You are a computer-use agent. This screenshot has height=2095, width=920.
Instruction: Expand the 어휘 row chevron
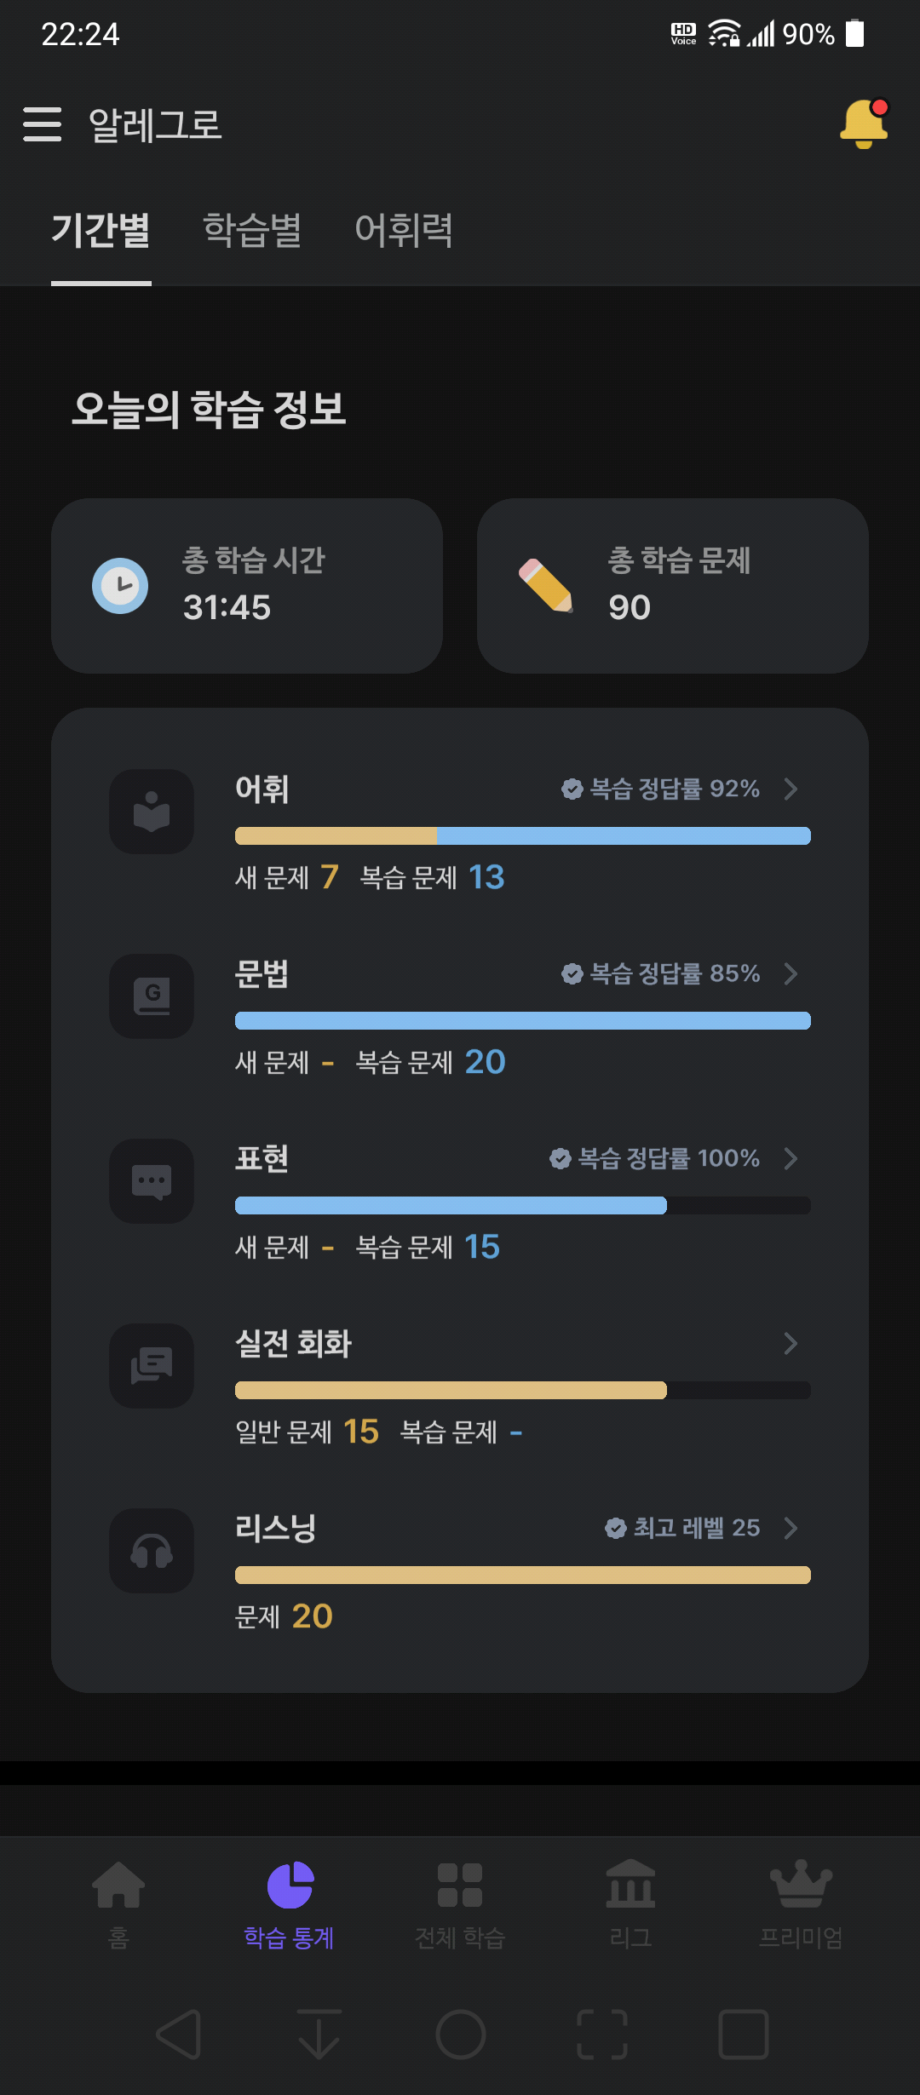[791, 789]
